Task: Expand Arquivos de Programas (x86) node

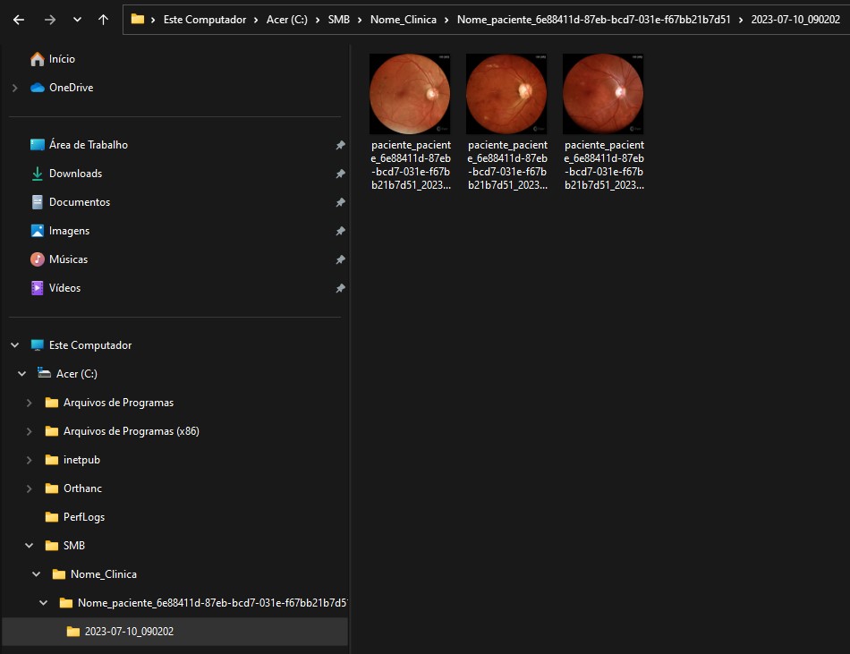Action: tap(30, 431)
